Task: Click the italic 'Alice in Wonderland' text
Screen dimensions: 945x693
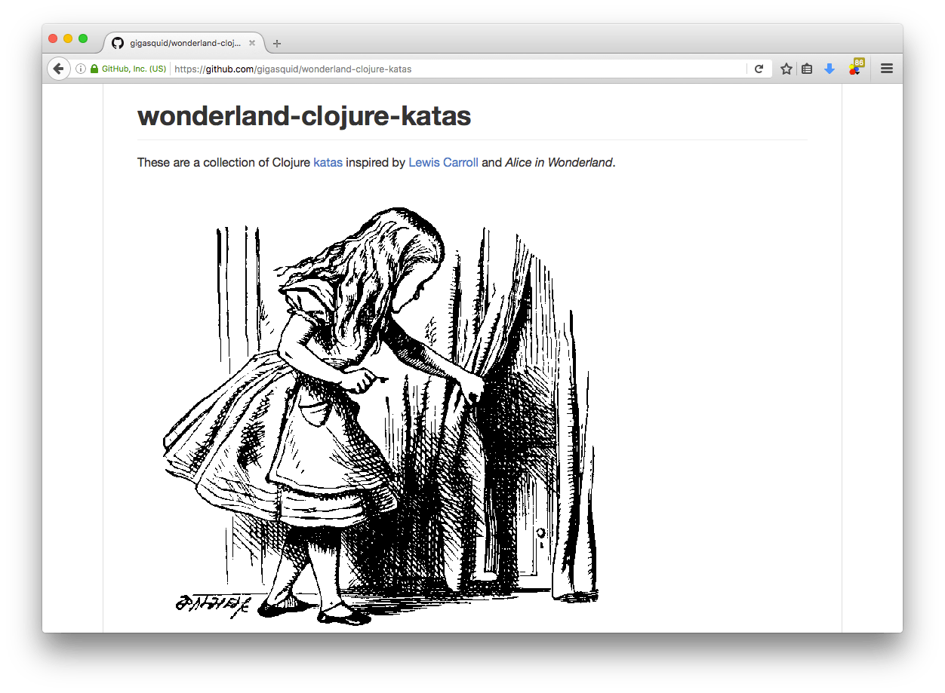Action: click(559, 162)
